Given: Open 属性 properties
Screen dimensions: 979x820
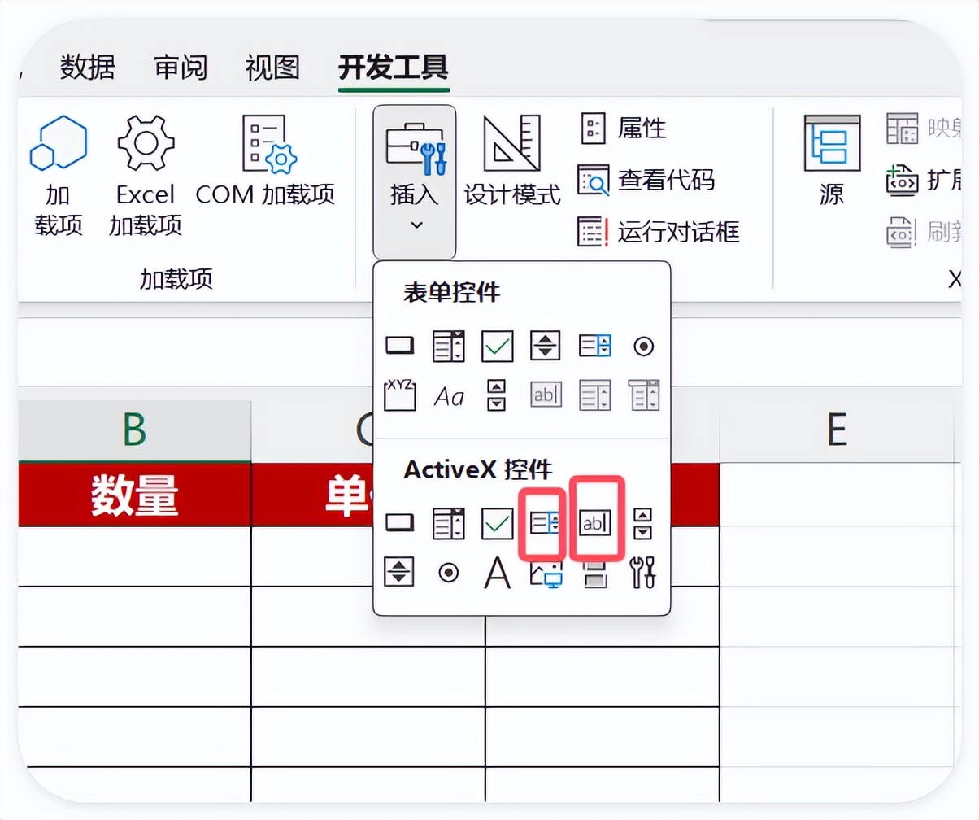Looking at the screenshot, I should 623,128.
